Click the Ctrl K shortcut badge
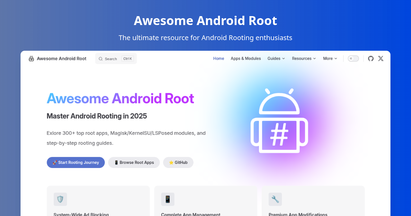The image size is (411, 216). click(127, 59)
